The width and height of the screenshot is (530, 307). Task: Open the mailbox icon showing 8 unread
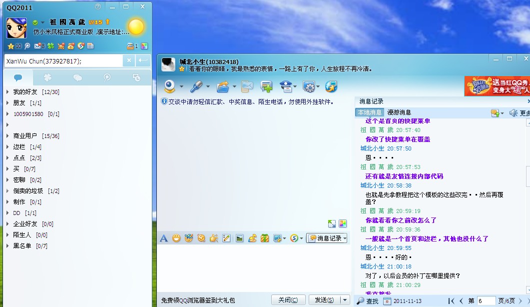pos(38,46)
